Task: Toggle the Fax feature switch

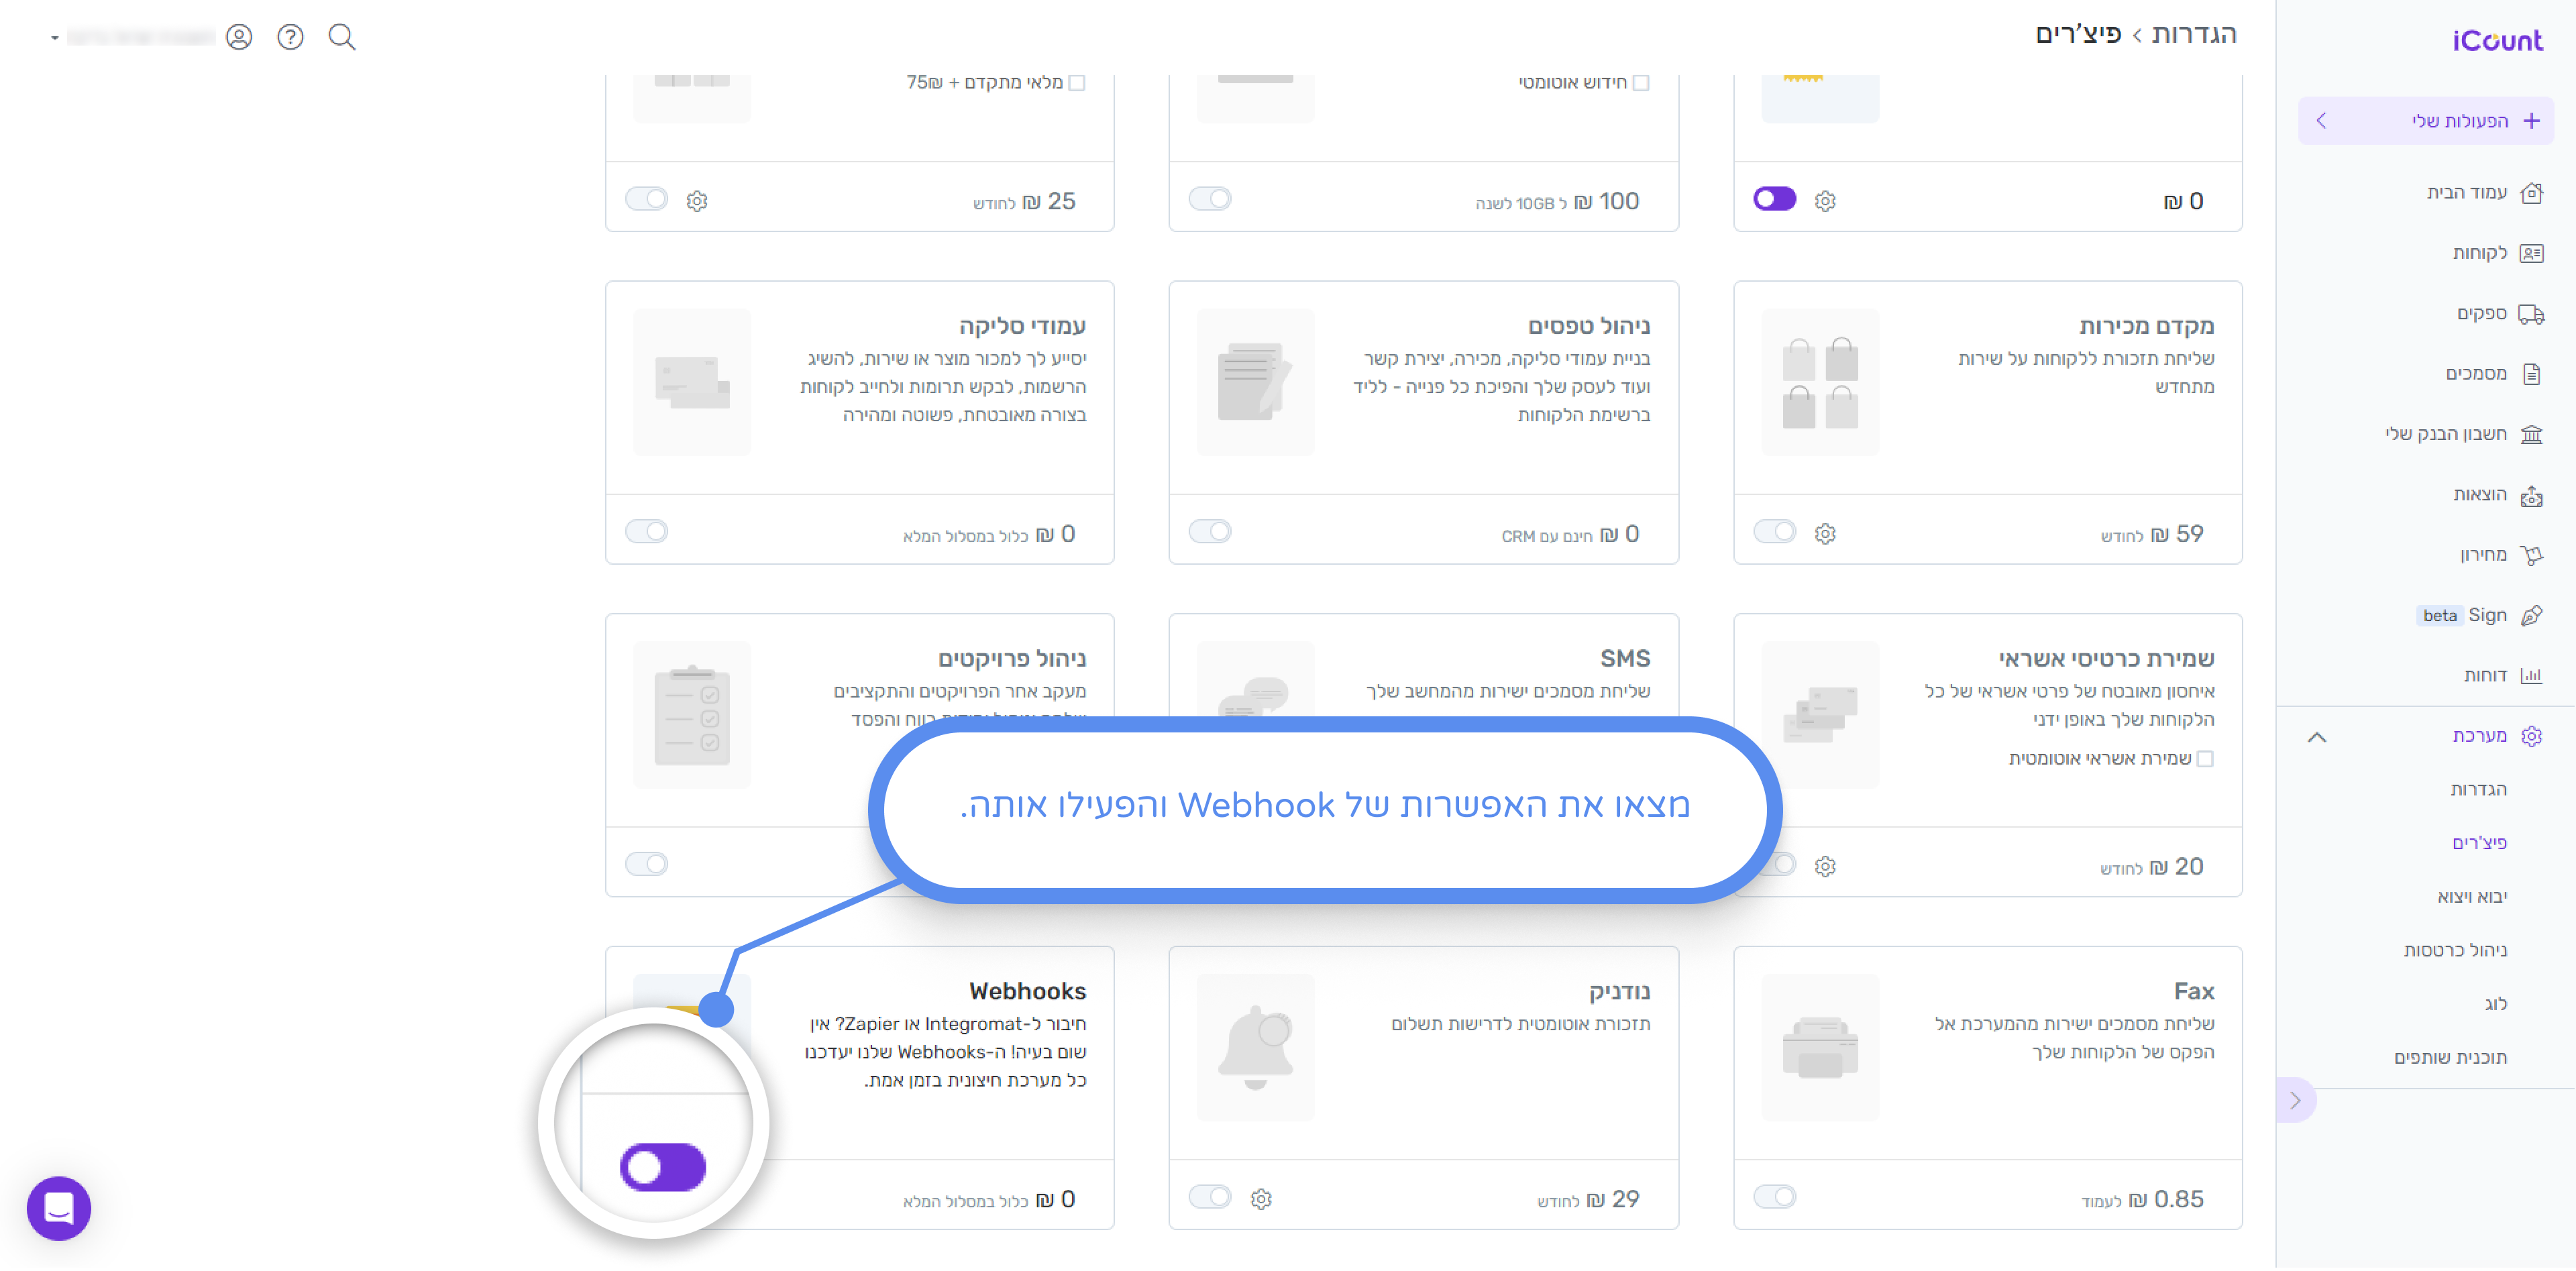Action: [1775, 1197]
